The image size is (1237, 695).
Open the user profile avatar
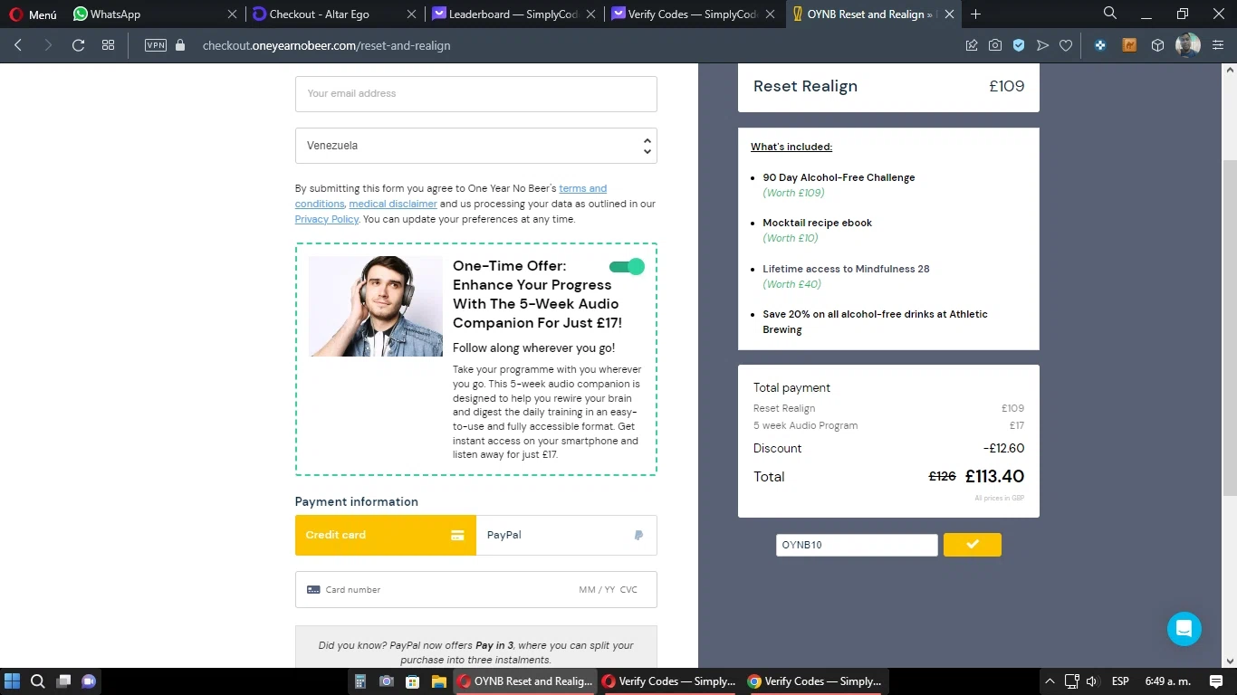1188,45
